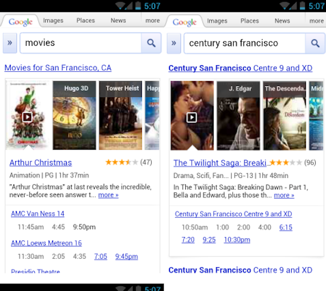This screenshot has height=291, width=326.
Task: Click 'Animation | PG | 1hr 37min' text
Action: pos(49,176)
